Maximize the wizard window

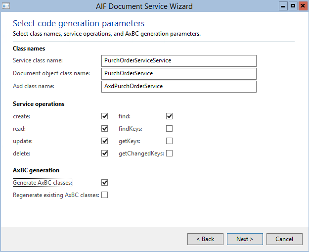(x=293, y=6)
